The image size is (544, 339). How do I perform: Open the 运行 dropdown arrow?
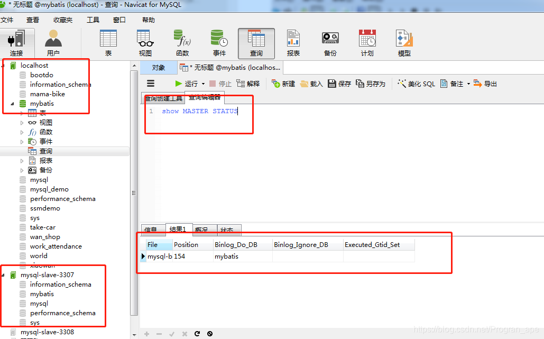204,84
